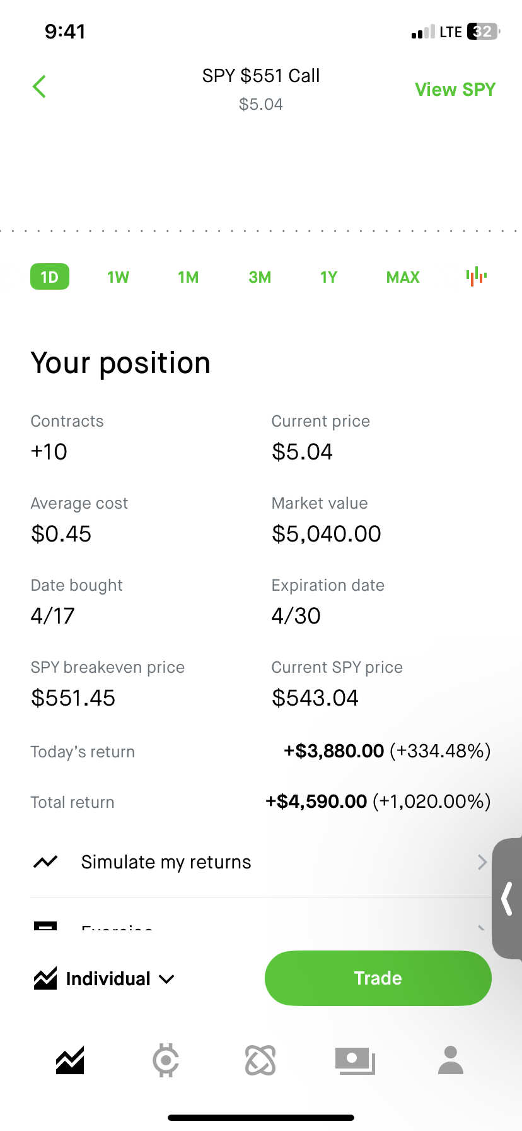This screenshot has width=522, height=1131.
Task: Open the candlestick chart view icon
Action: [477, 276]
